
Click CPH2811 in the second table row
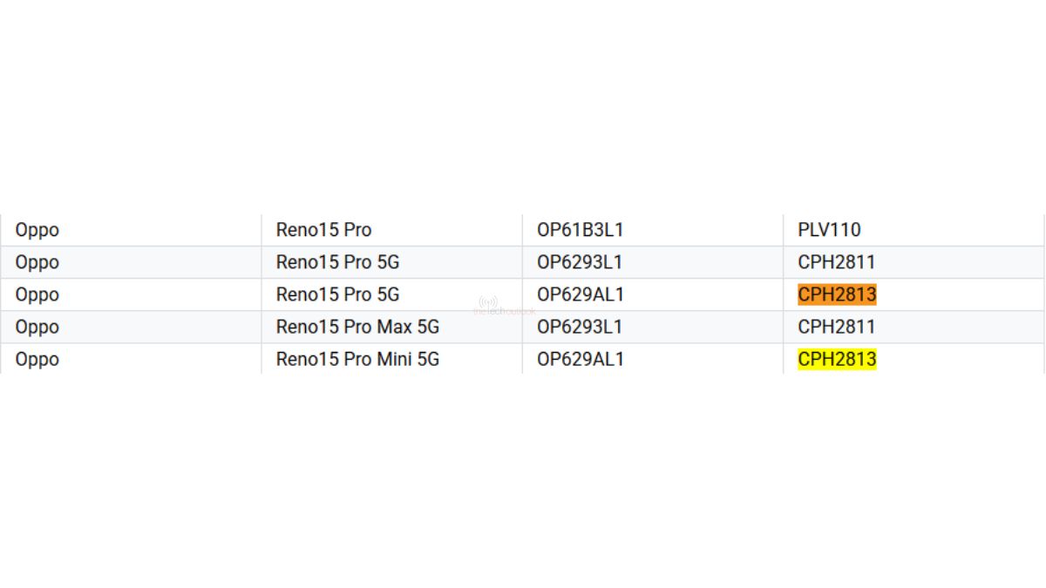click(x=837, y=262)
